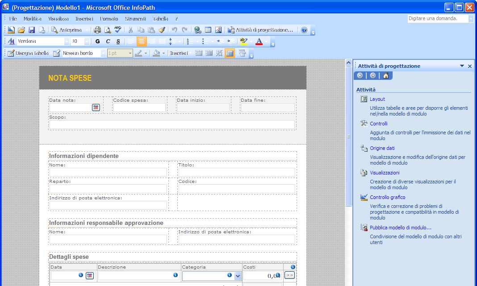Open the Inserisci menu in menu bar

84,19
